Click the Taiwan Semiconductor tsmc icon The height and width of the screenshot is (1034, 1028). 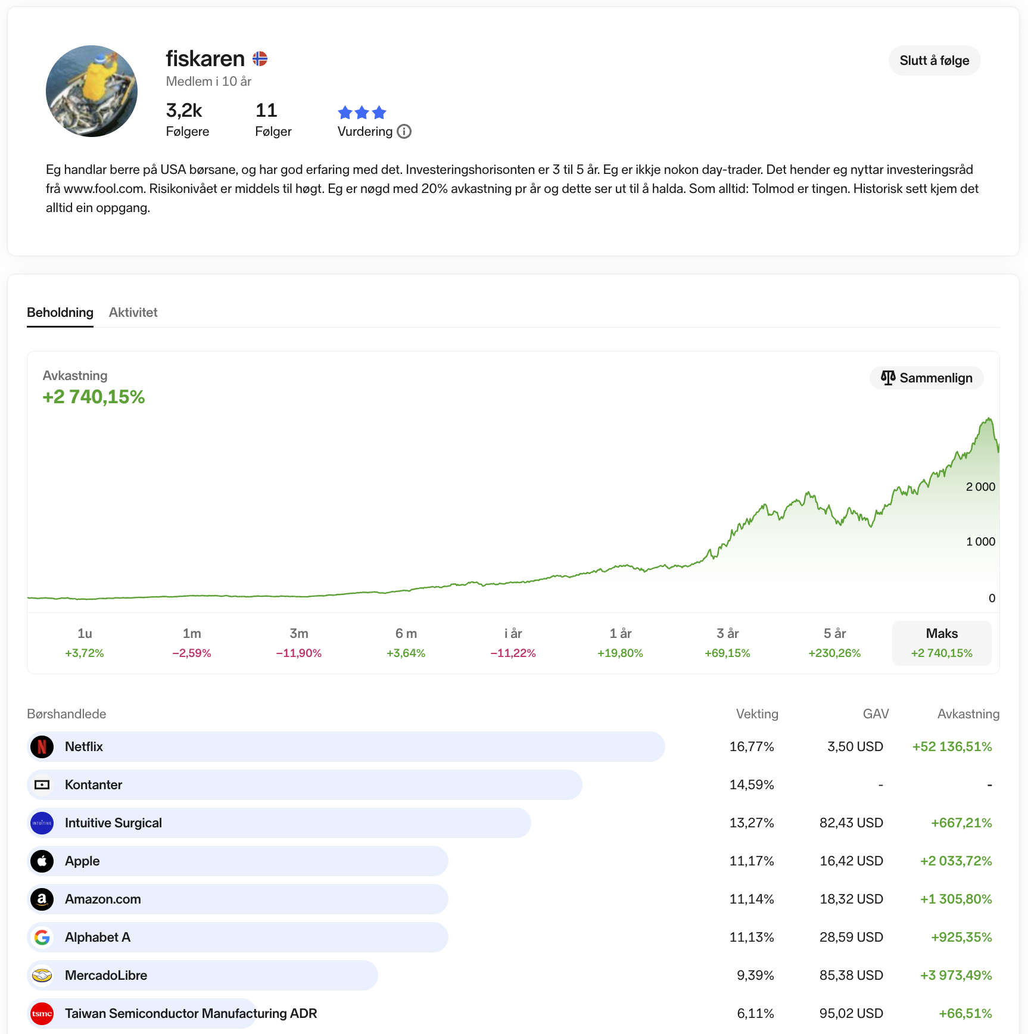point(42,1013)
